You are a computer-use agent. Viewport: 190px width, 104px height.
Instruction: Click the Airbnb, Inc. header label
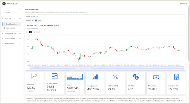(x=184, y=4)
